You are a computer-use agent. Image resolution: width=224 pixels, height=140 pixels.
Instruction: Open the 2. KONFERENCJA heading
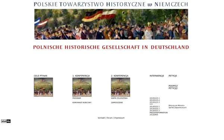coord(120,76)
